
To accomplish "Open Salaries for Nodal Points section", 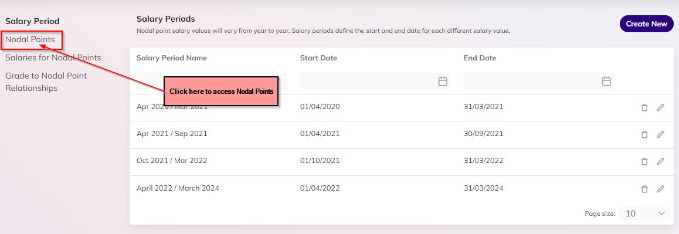I will (53, 57).
